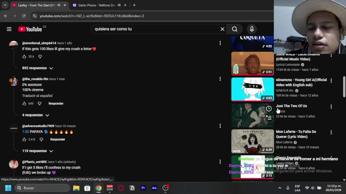Show hidden system tray icons
Viewport: 346px width, 194px height.
[x=280, y=188]
